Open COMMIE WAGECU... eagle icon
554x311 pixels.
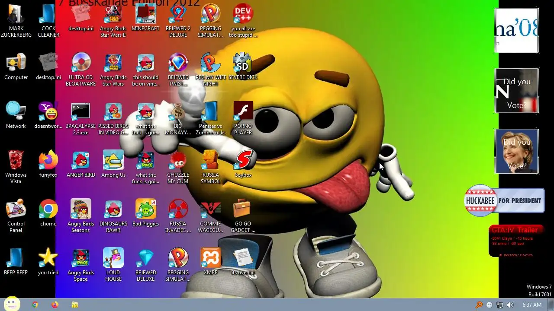211,216
